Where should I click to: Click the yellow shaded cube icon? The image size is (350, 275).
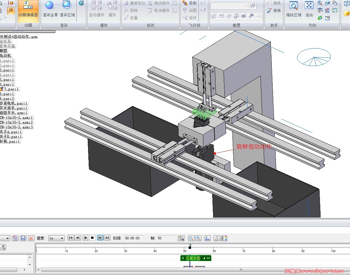tap(347, 13)
